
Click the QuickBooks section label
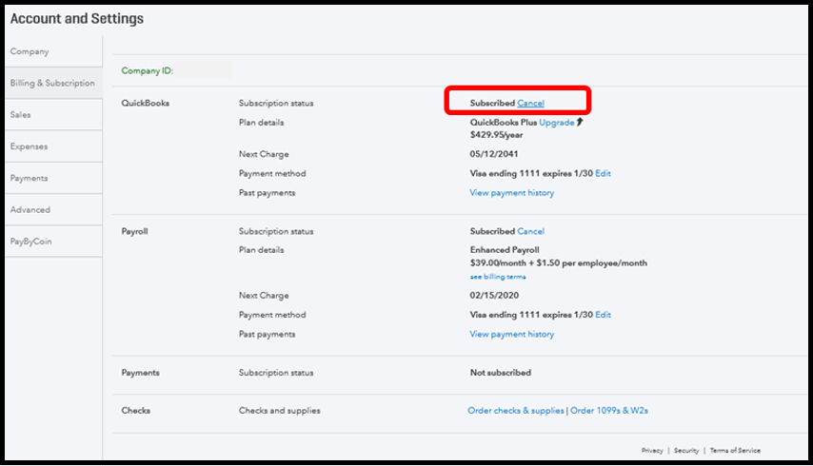[145, 103]
